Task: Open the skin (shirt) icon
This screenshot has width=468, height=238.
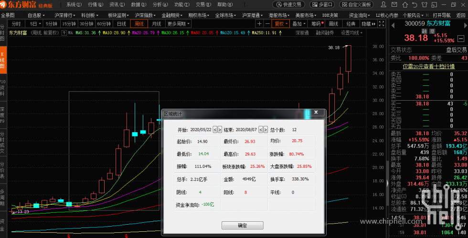Action: click(x=425, y=4)
